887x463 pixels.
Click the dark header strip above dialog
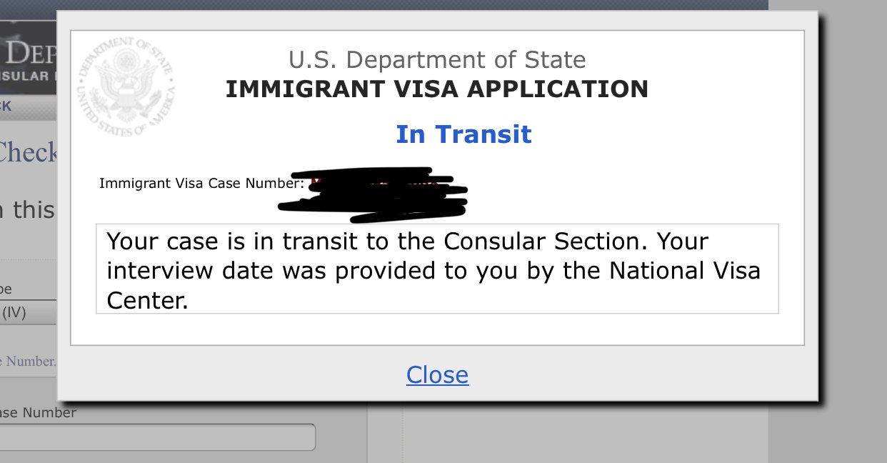pos(429,4)
